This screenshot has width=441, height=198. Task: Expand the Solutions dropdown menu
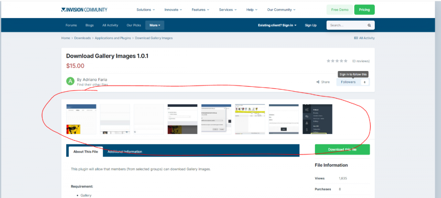(x=146, y=9)
